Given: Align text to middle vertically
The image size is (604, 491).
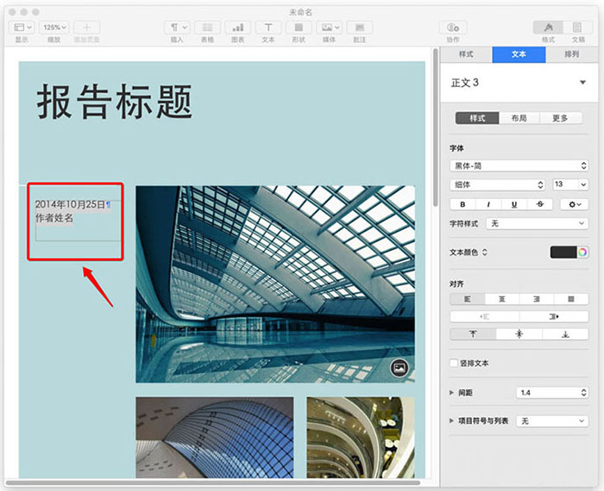Looking at the screenshot, I should [x=519, y=333].
